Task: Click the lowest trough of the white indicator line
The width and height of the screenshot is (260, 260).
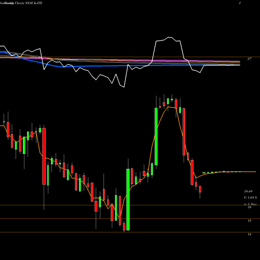Action: [x=124, y=87]
